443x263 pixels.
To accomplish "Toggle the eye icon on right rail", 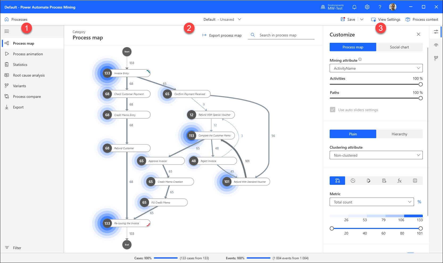I will pyautogui.click(x=436, y=45).
